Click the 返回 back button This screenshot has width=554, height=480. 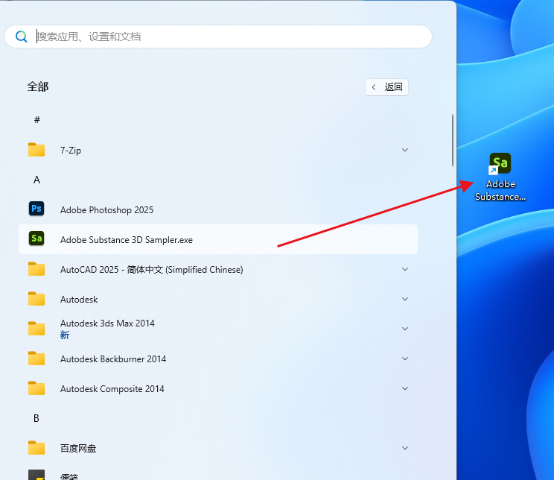point(386,87)
